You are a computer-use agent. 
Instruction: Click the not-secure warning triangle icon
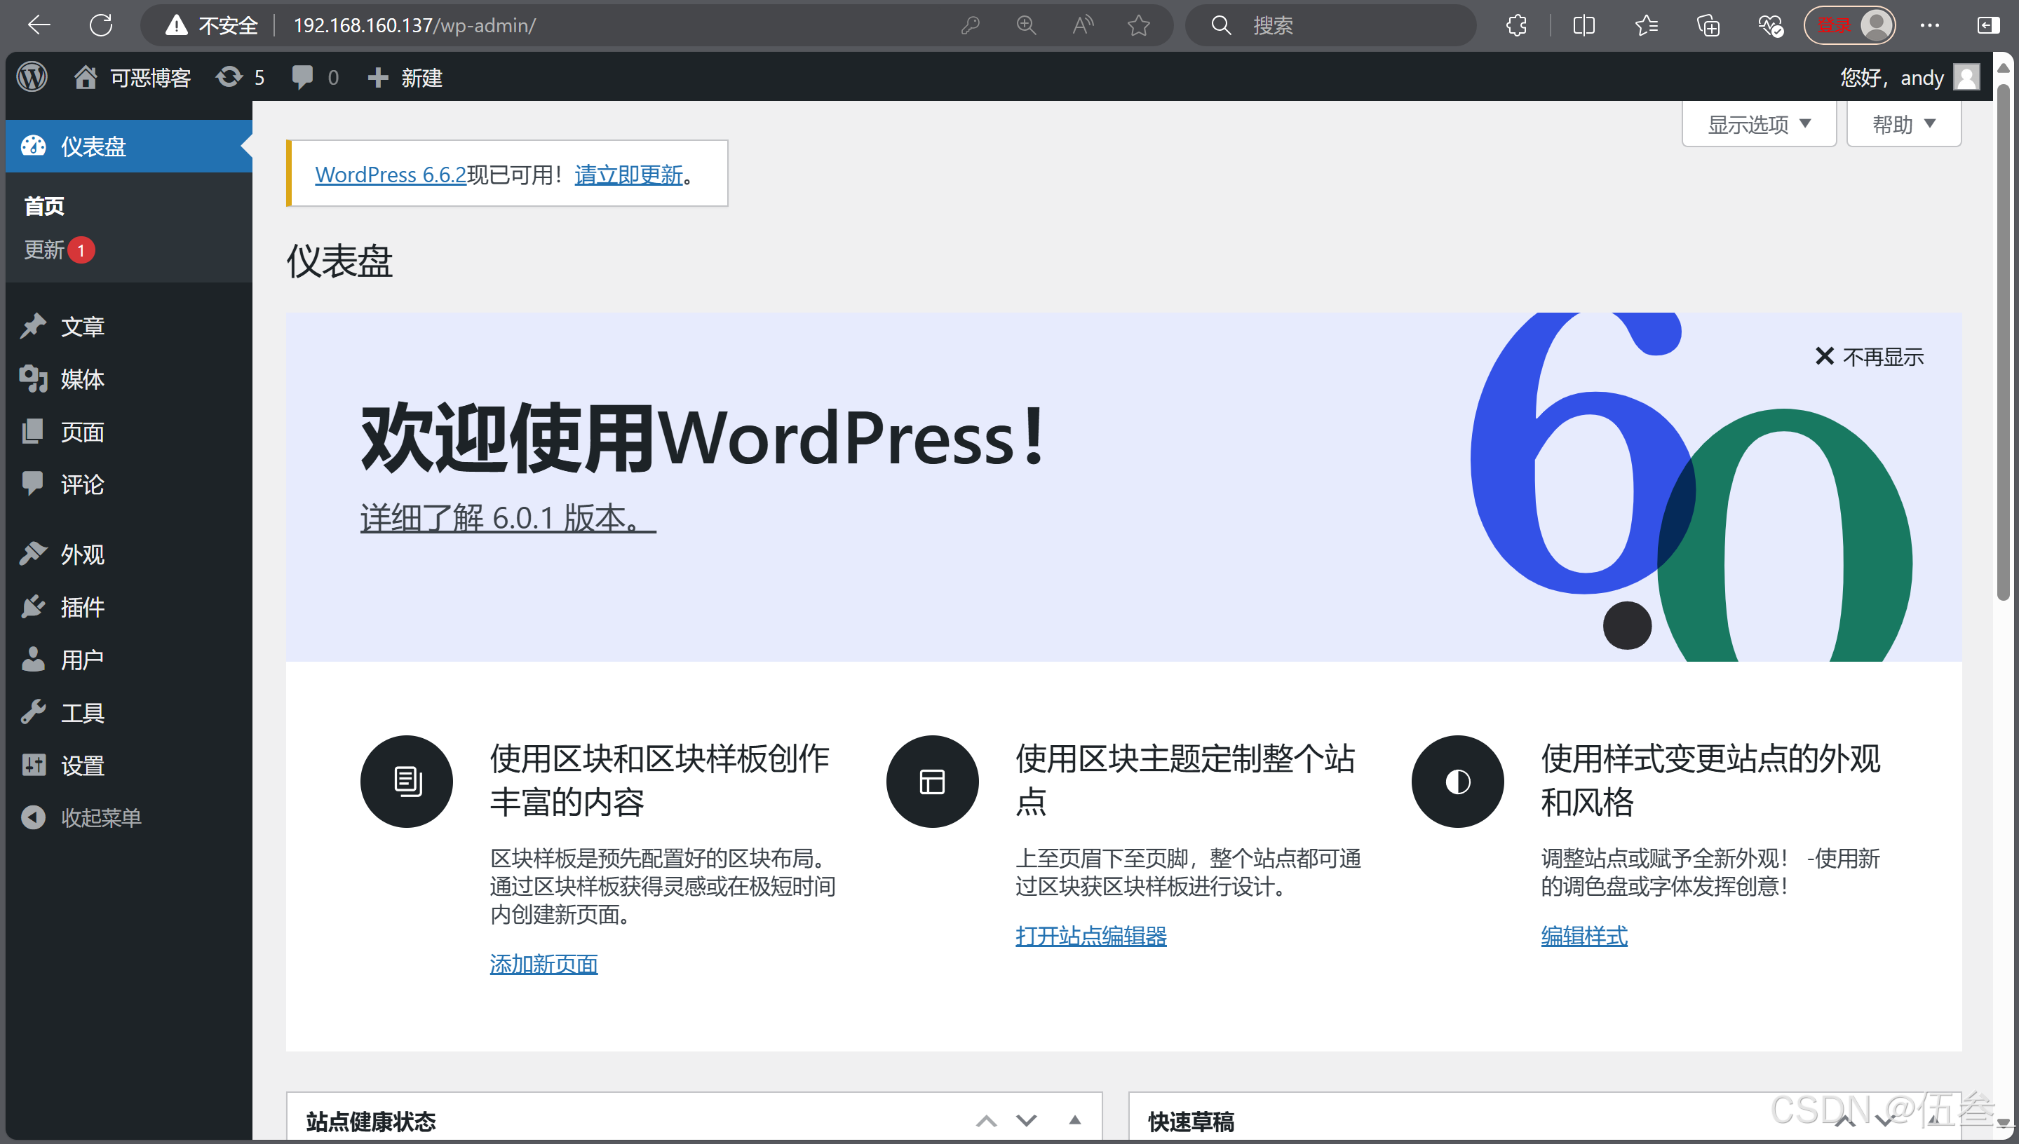176,25
